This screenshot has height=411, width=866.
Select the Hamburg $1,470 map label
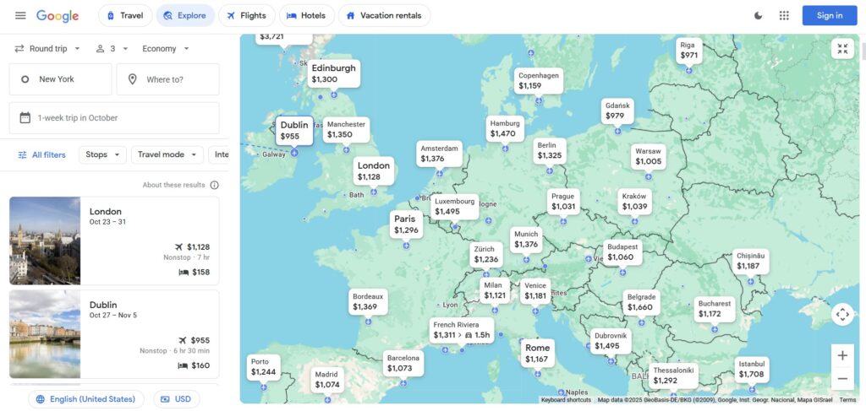(506, 128)
